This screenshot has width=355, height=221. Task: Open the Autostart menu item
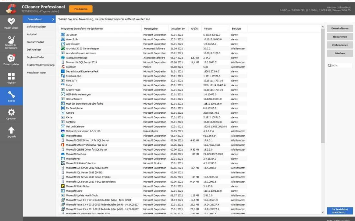(33, 34)
